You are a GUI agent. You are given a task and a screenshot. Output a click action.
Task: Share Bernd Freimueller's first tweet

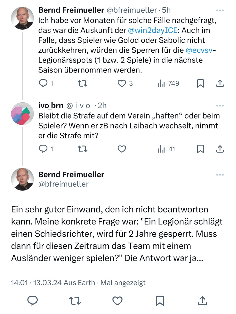[220, 83]
